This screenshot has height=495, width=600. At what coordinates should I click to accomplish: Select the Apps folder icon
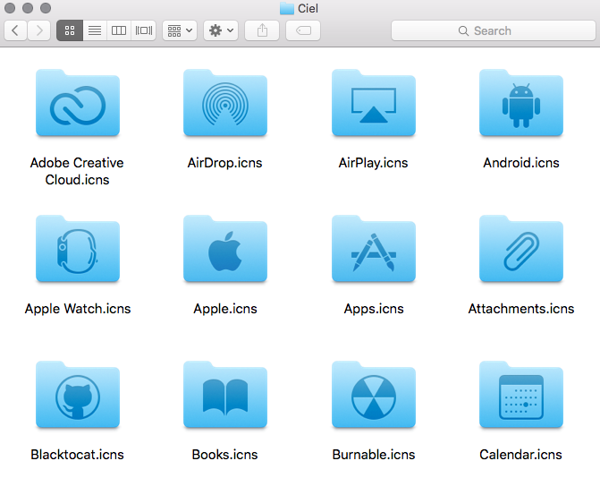(x=374, y=249)
